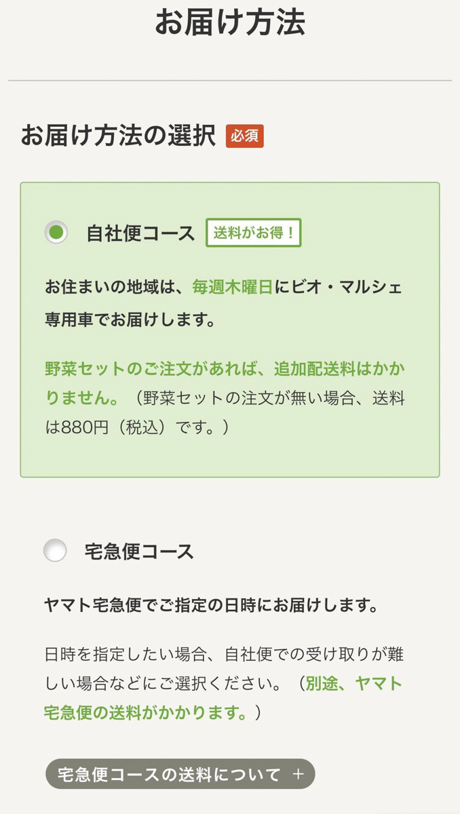The width and height of the screenshot is (460, 814).
Task: Click the 宅急便コース option label
Action: click(139, 551)
